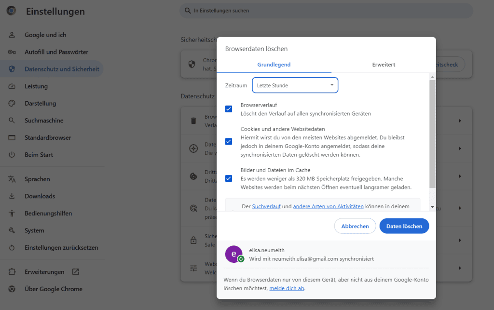Click the palette icon beside Darstellung
The width and height of the screenshot is (494, 310).
coord(12,104)
